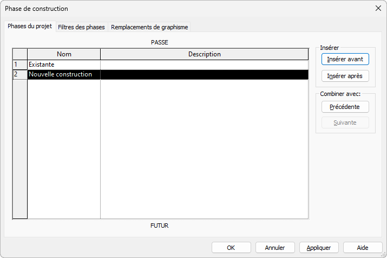Screen dimensions: 387x258
Task: Select the Nouvelle construction name cell
Action: tap(64, 74)
